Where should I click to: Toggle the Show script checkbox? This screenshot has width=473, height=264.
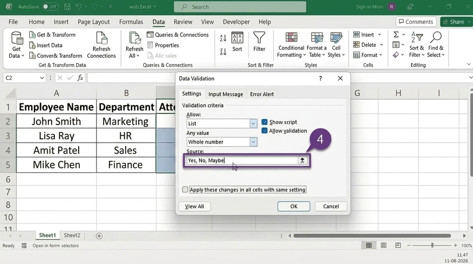click(x=264, y=122)
